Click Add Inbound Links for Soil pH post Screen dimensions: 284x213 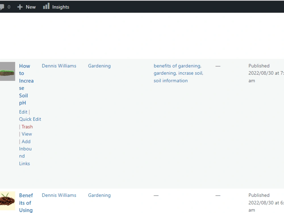click(25, 153)
